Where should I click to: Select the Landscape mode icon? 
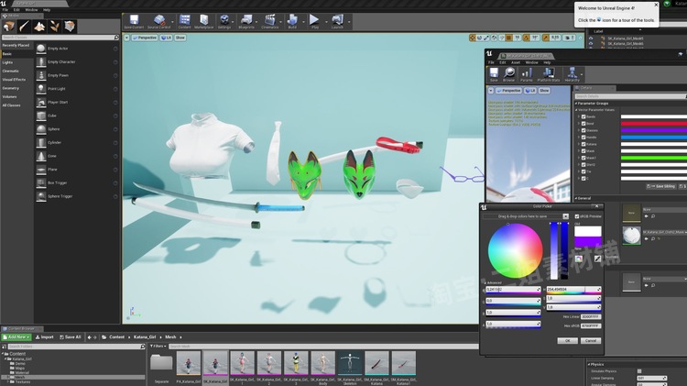(x=39, y=27)
